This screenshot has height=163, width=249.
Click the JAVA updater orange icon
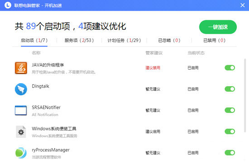21,68
